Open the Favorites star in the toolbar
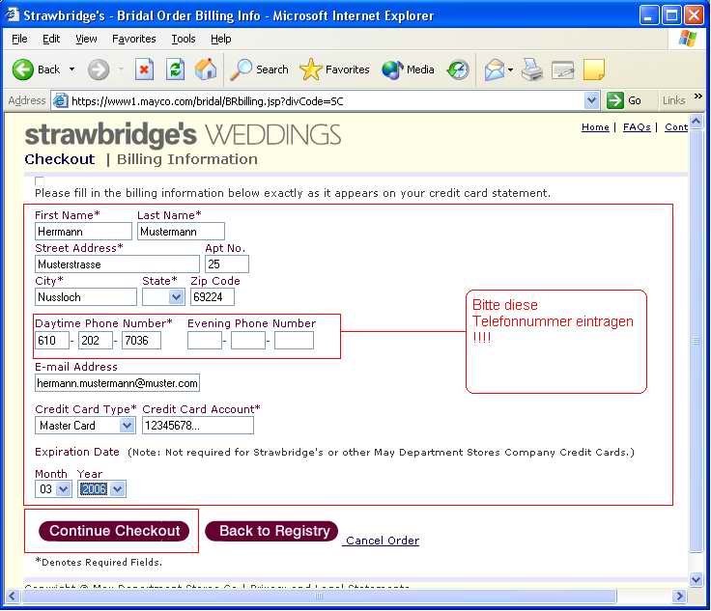711x611 pixels. (x=334, y=69)
